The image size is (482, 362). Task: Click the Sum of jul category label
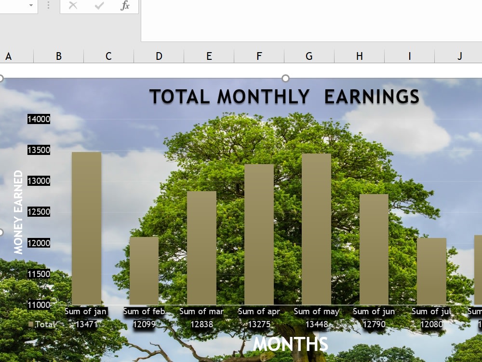click(431, 311)
